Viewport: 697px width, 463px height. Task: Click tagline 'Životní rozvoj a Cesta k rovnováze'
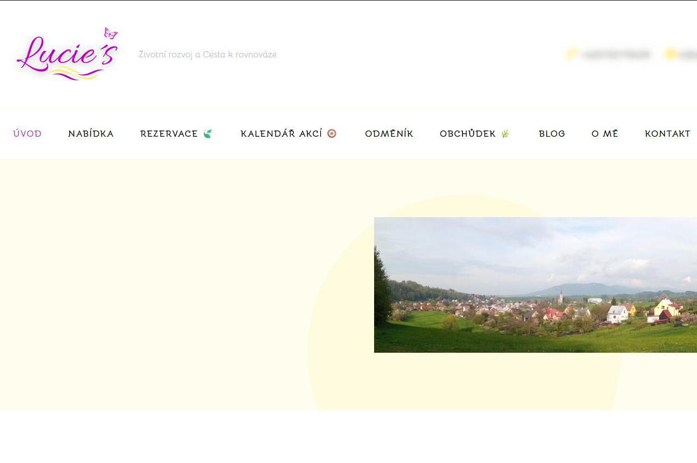[x=208, y=55]
